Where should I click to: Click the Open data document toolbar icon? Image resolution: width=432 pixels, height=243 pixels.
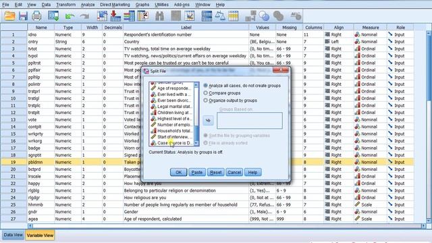(x=9, y=16)
